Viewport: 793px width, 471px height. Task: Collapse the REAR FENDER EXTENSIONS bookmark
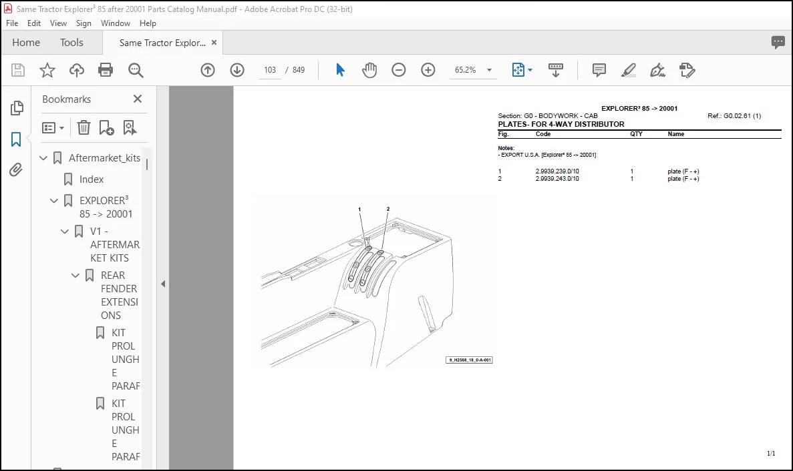coord(75,275)
